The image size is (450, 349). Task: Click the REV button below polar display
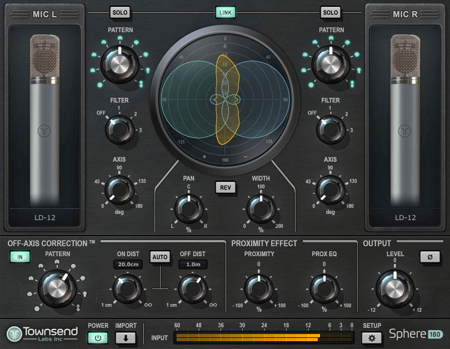226,187
